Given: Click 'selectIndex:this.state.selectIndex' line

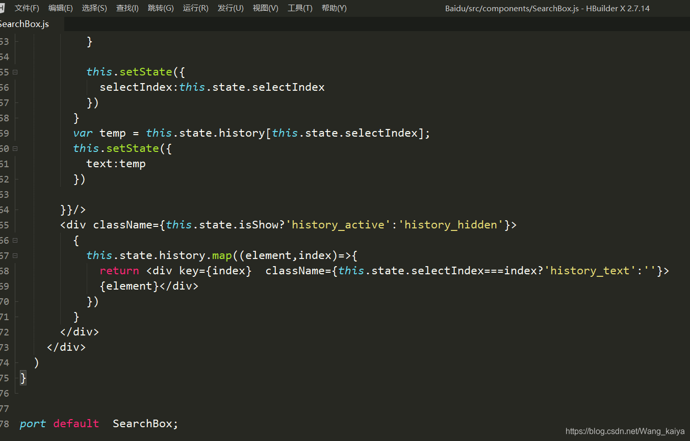Looking at the screenshot, I should [212, 87].
